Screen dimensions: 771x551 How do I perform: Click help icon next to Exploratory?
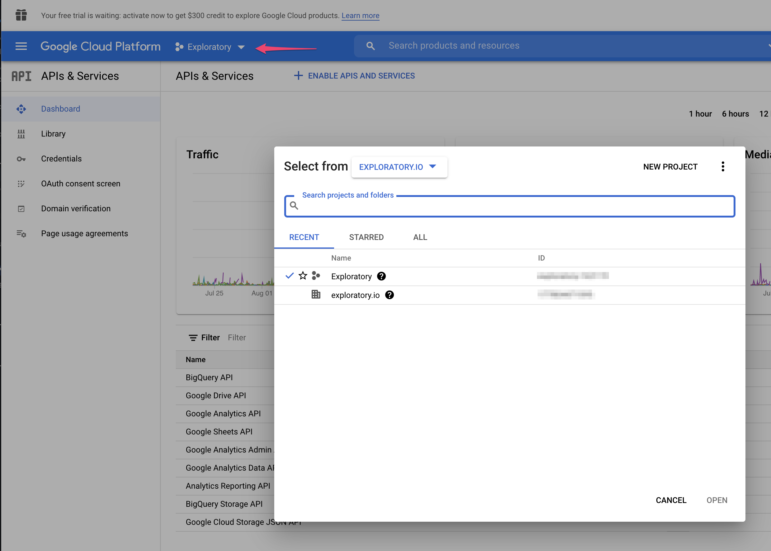[381, 276]
